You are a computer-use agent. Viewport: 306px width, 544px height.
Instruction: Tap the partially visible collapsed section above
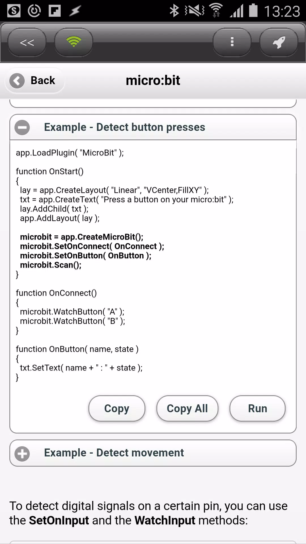(153, 103)
